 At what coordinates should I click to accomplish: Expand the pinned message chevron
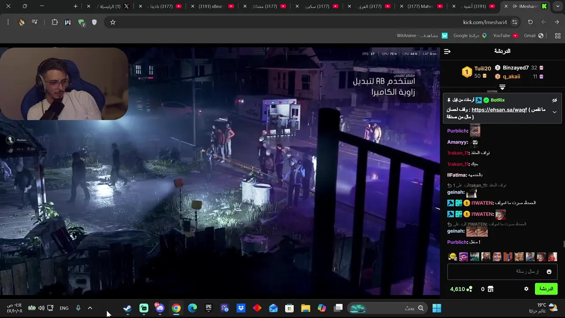point(554,112)
